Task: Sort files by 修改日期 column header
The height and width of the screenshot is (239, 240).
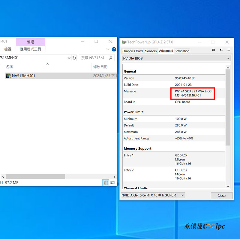Action: point(100,67)
